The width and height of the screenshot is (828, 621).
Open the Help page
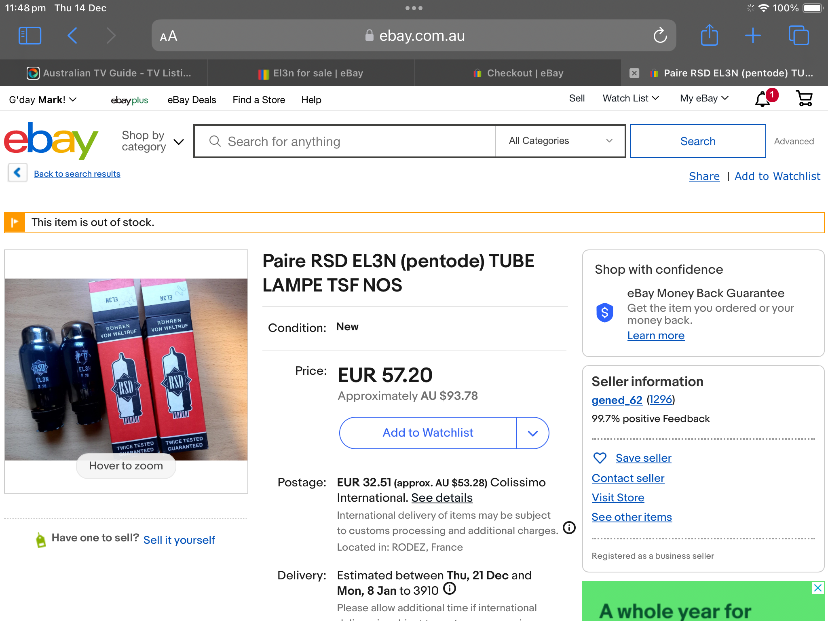pos(311,100)
